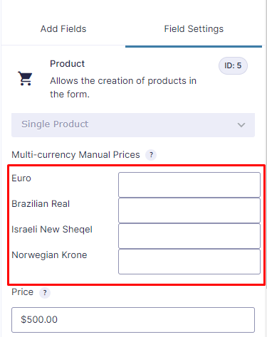Click the Multi-currency Manual Prices help icon

point(151,155)
